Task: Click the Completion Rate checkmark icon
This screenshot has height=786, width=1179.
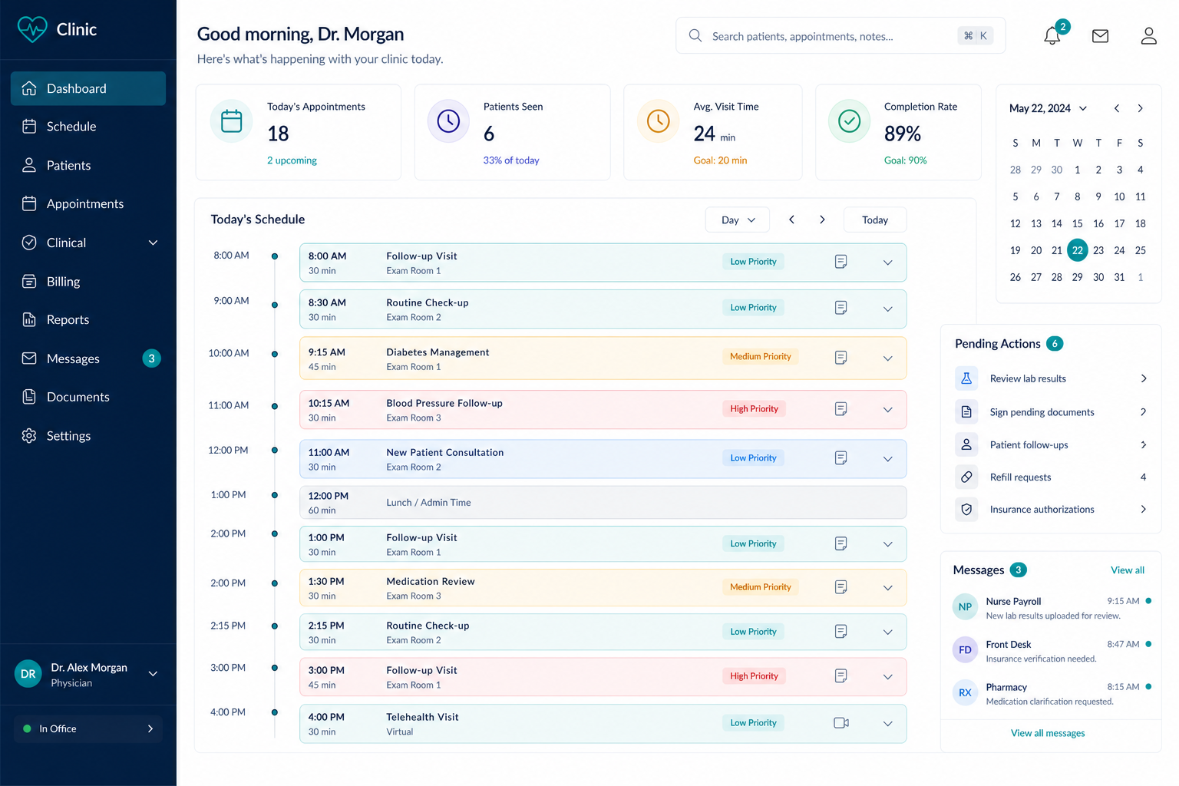Action: [x=849, y=121]
